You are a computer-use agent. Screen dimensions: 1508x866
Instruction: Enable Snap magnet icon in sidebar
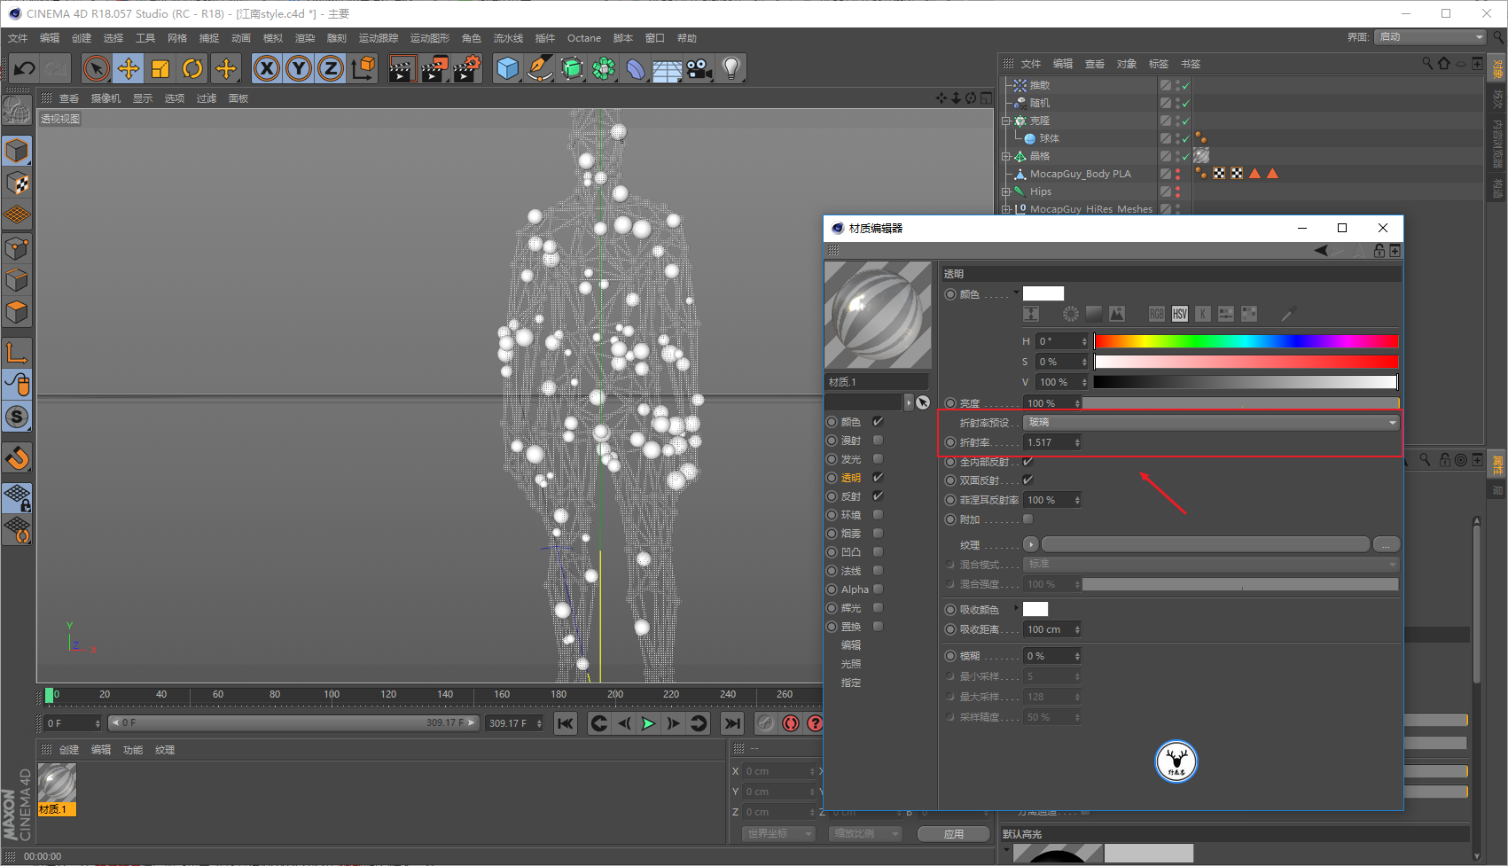click(x=17, y=458)
